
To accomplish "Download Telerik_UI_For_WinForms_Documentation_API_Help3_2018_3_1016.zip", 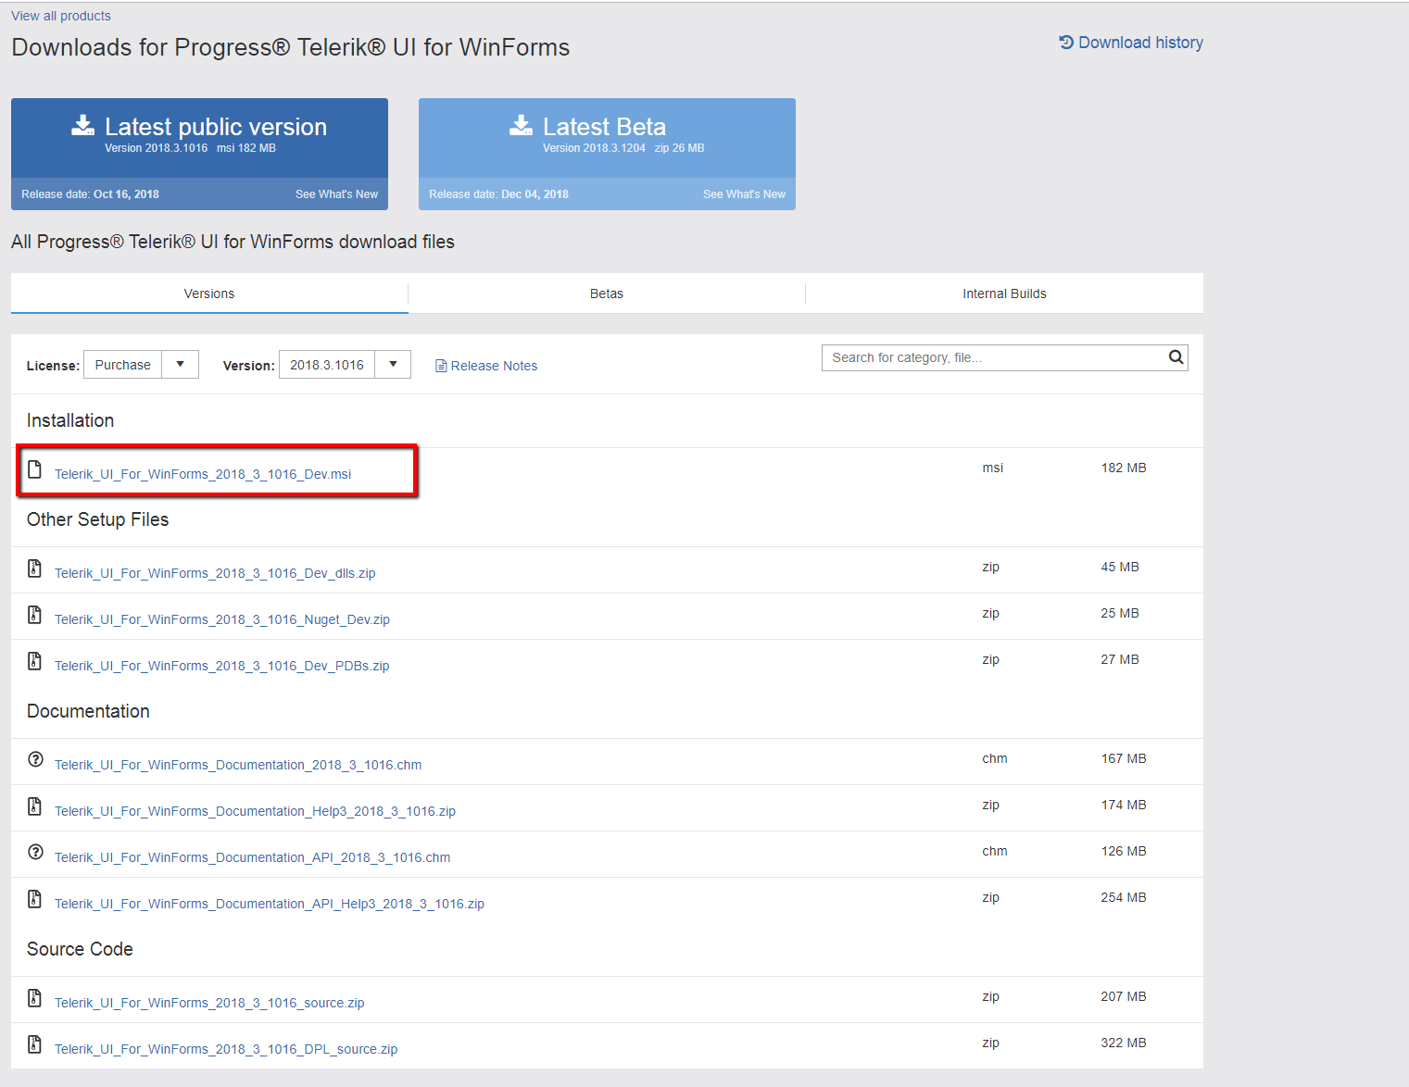I will [x=270, y=904].
